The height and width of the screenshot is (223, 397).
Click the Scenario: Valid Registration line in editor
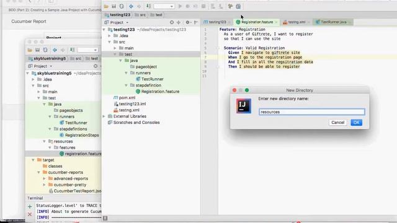pos(254,48)
